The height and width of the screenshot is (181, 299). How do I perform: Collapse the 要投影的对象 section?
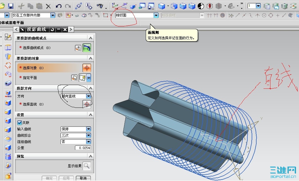click(x=91, y=58)
